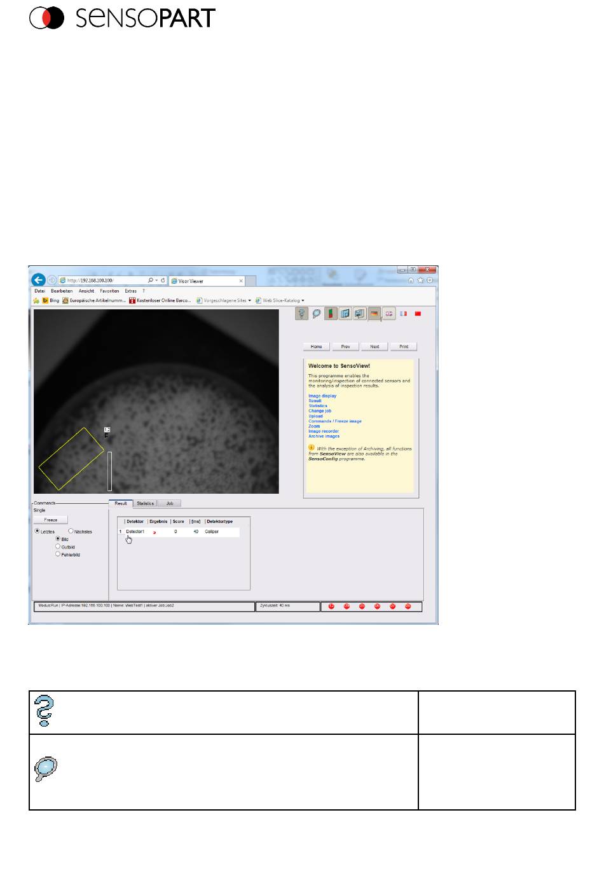Click the fifth red status indicator
The height and width of the screenshot is (892, 604).
coord(392,606)
